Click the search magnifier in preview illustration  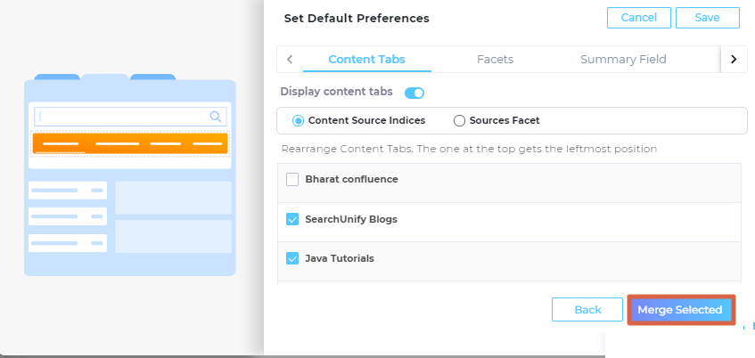215,116
